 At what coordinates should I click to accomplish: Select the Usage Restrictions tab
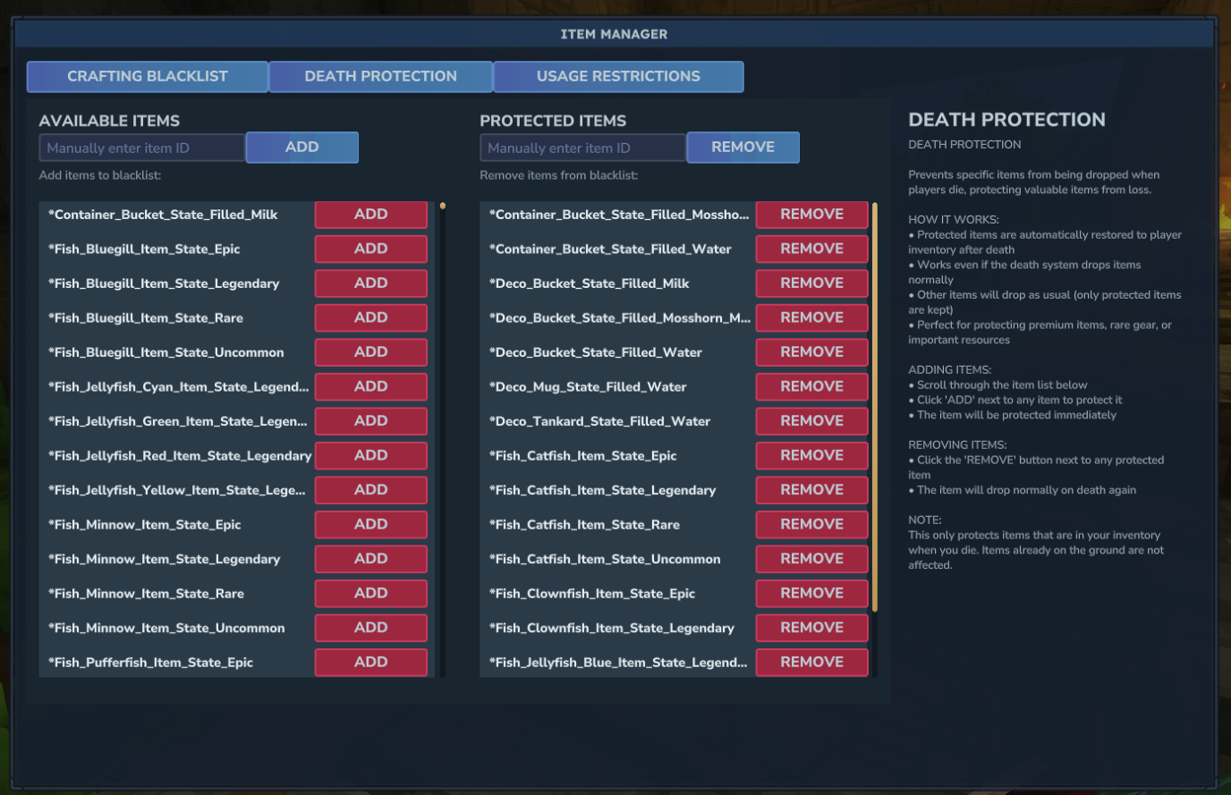click(618, 77)
